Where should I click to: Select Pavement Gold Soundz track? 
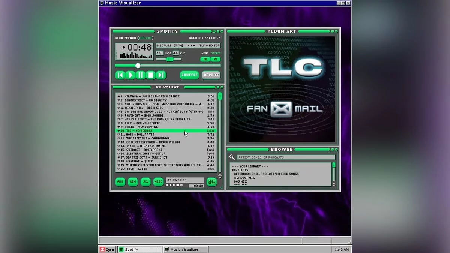click(x=166, y=115)
